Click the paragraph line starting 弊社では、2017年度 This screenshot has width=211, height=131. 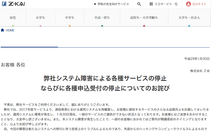tap(106, 109)
